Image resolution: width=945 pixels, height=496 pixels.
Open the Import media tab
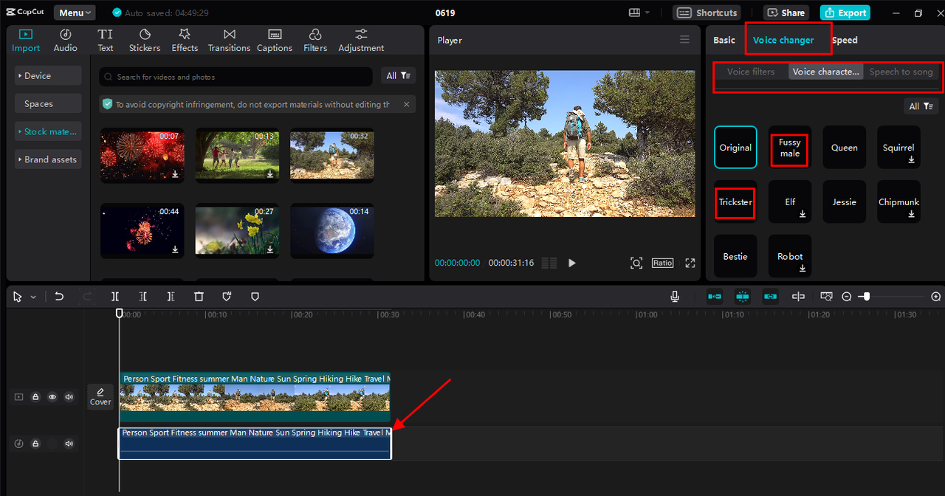26,41
